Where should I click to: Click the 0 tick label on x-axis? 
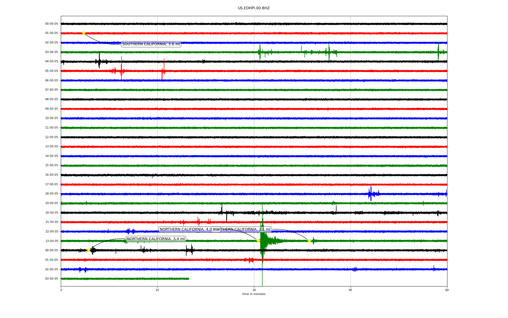pos(61,290)
